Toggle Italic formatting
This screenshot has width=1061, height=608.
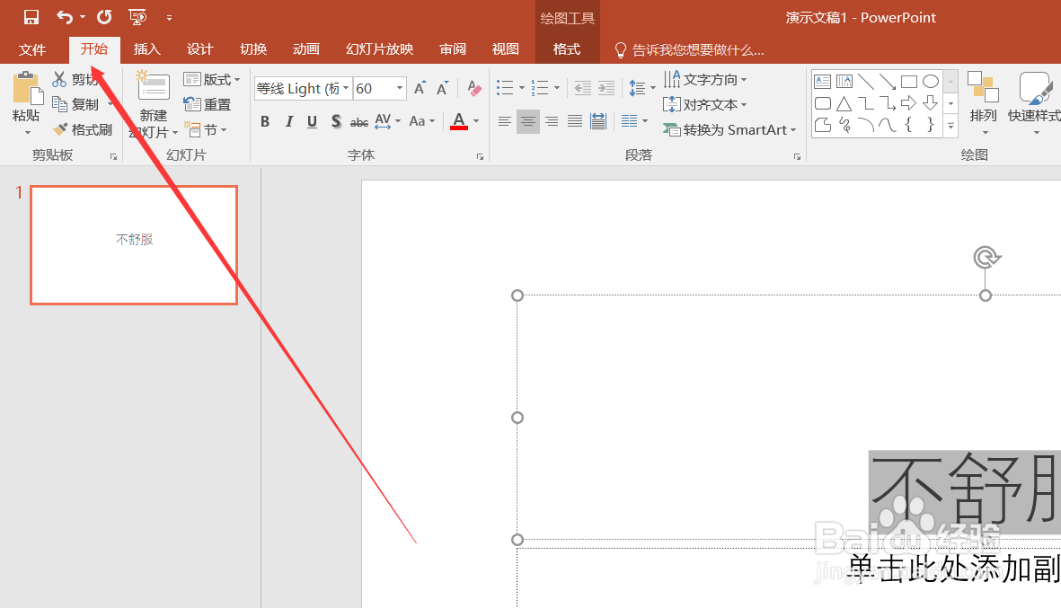pyautogui.click(x=289, y=121)
